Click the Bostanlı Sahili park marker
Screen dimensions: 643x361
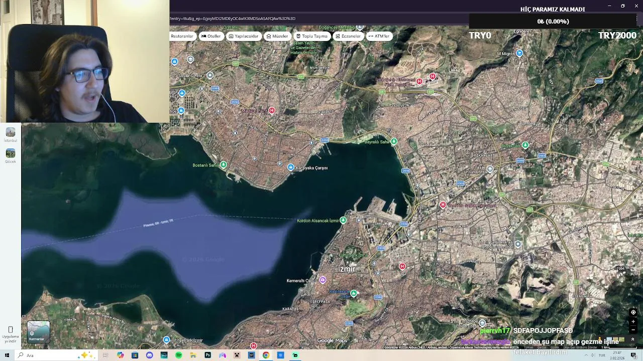[x=224, y=164]
